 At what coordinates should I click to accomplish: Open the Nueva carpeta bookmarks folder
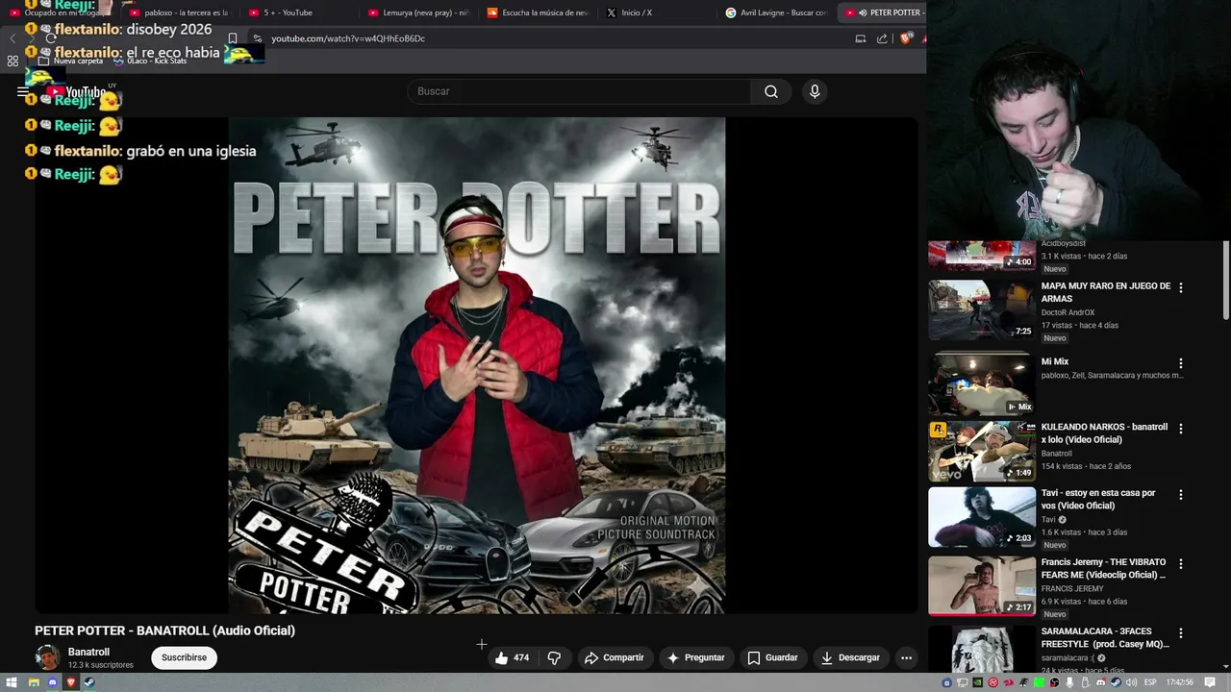[70, 61]
